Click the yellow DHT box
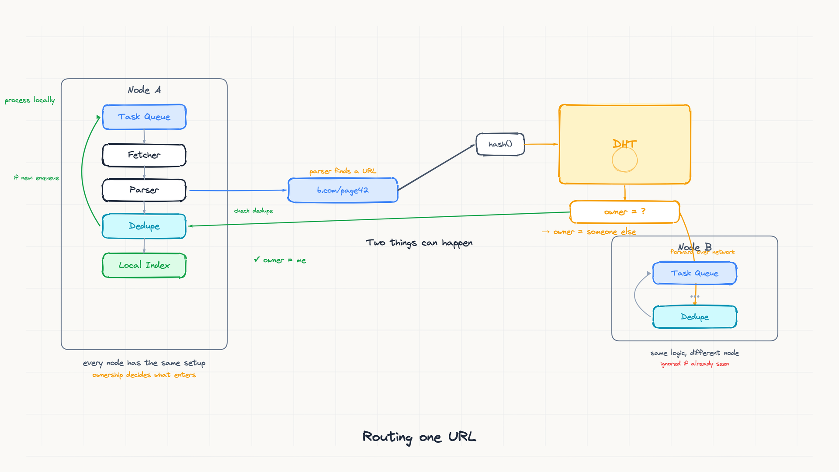The height and width of the screenshot is (472, 839). pos(625,144)
